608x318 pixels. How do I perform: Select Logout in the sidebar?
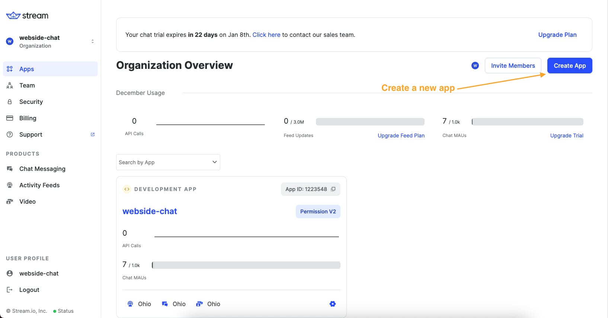50,290
